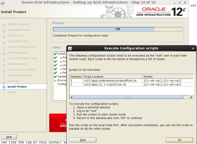
Task: Select Cluster Type step in sidebar
Action: [16, 36]
